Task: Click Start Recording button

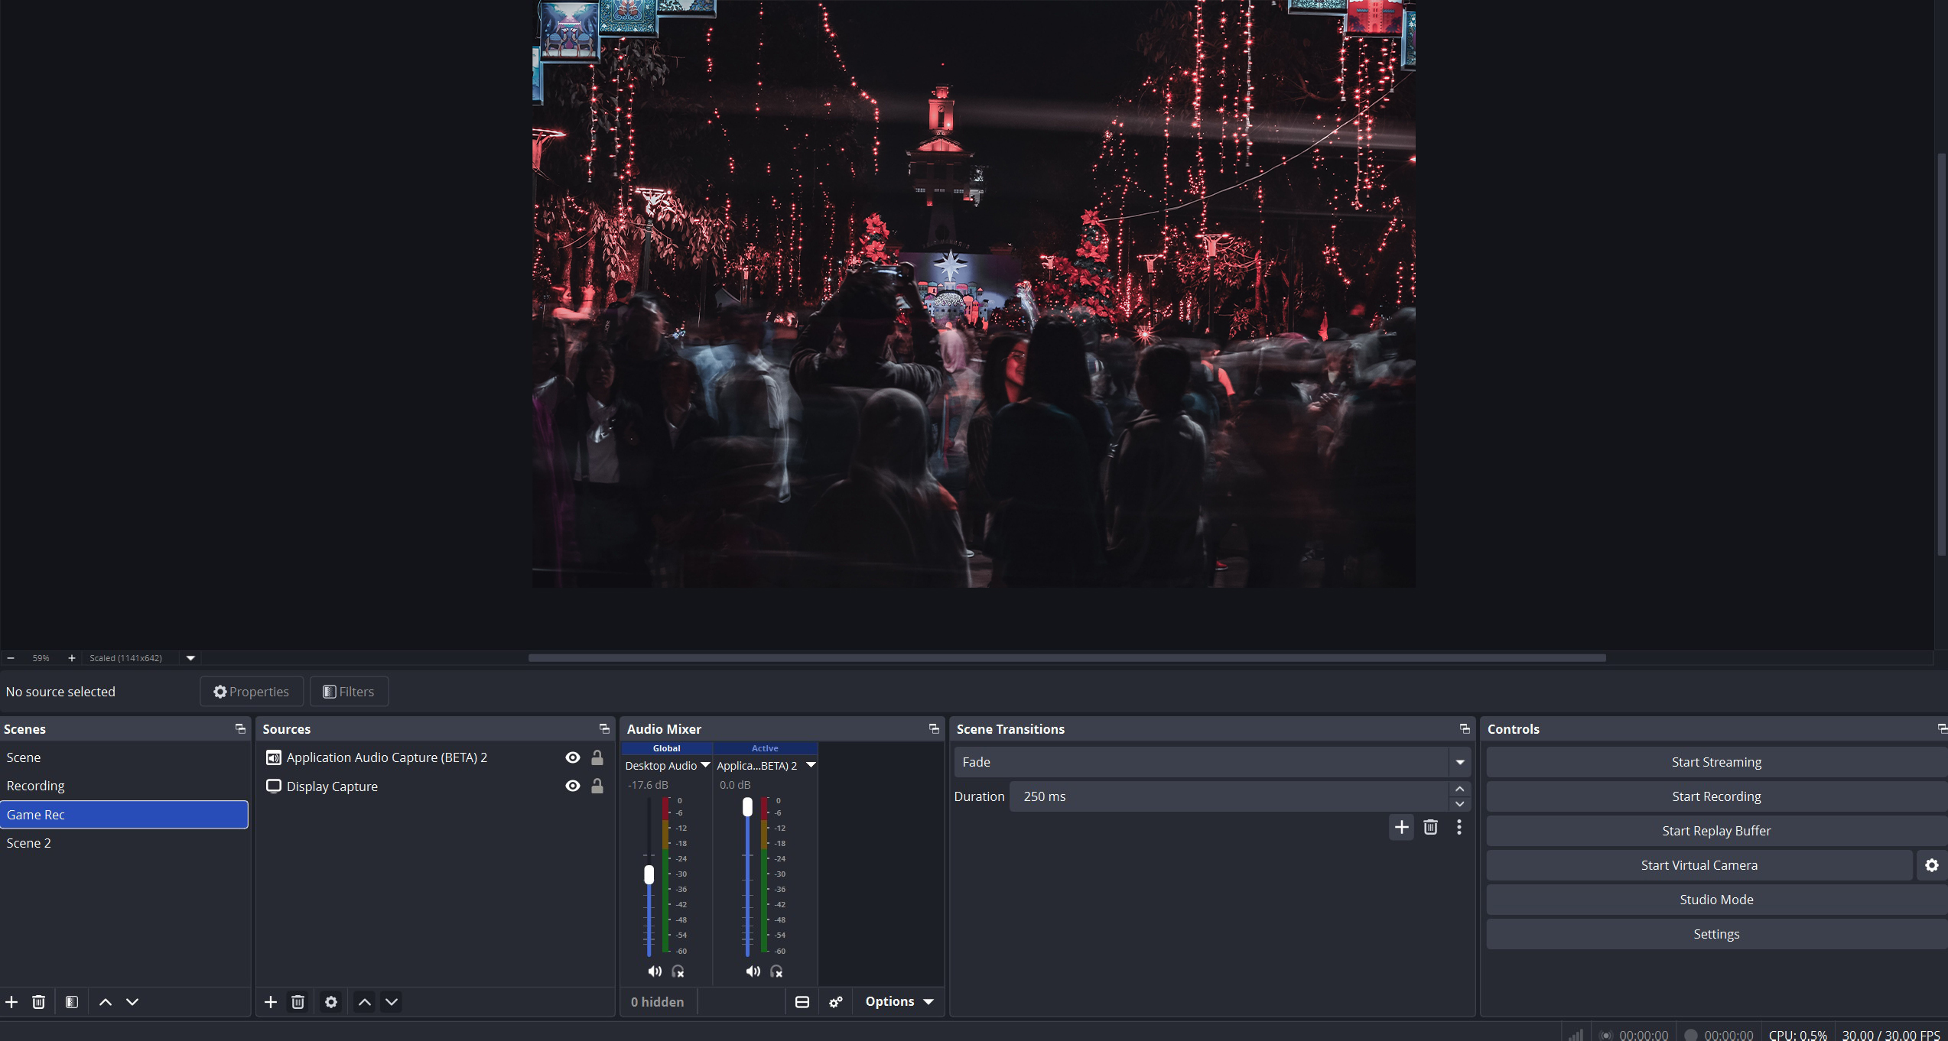Action: pyautogui.click(x=1716, y=796)
